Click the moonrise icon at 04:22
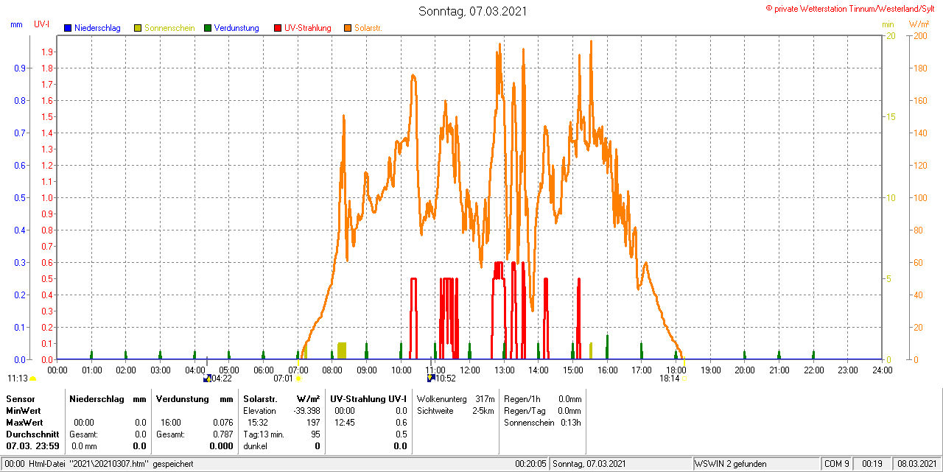 coord(207,378)
